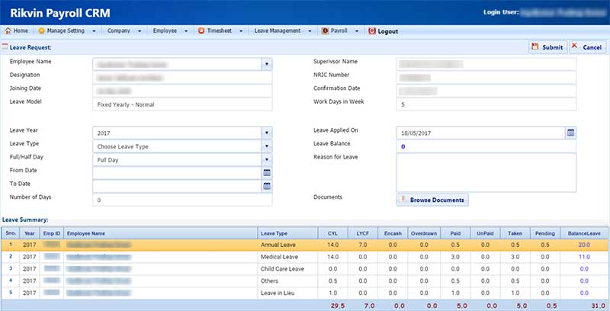Click the Leave Balance value 0
Screen dimensions: 610x311
(x=403, y=146)
